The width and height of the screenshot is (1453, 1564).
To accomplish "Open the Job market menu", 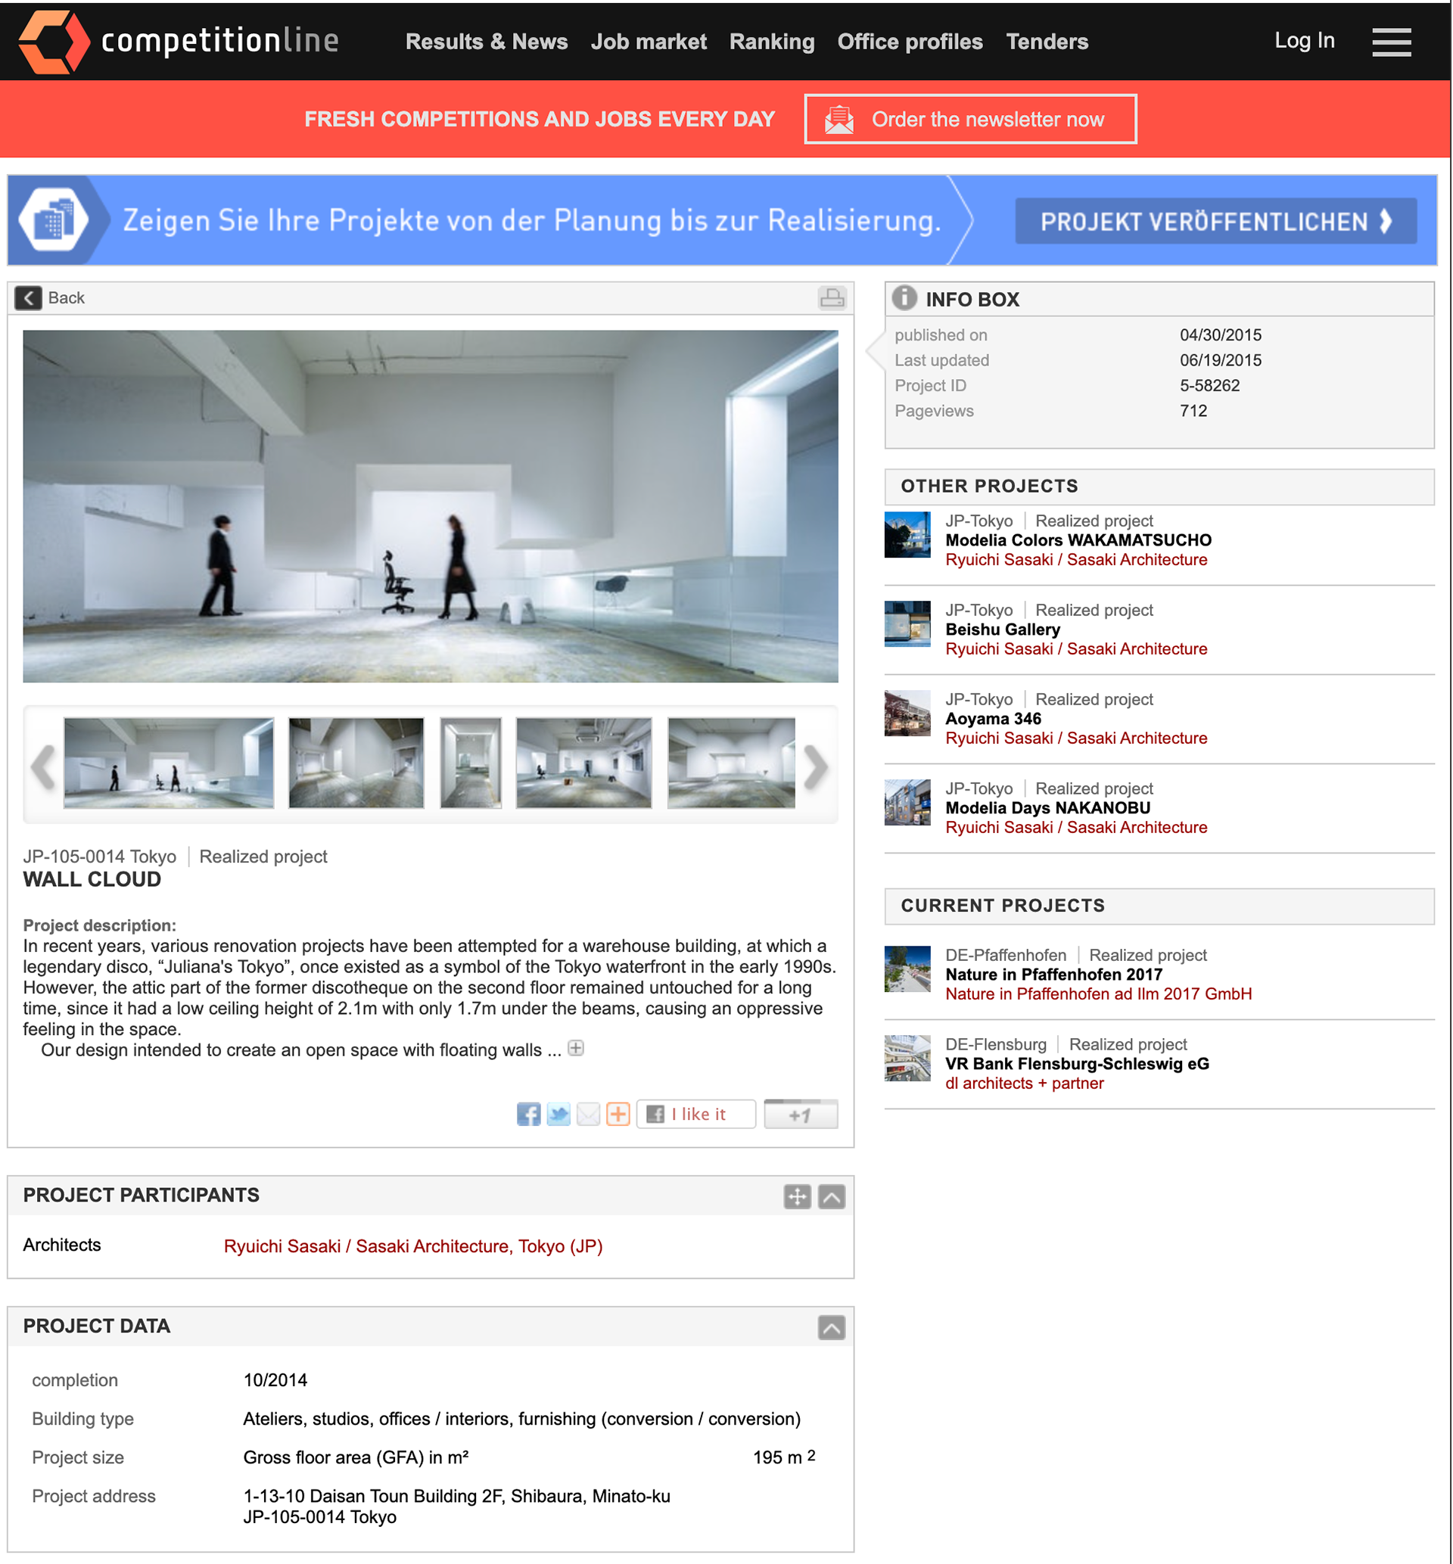I will [648, 42].
